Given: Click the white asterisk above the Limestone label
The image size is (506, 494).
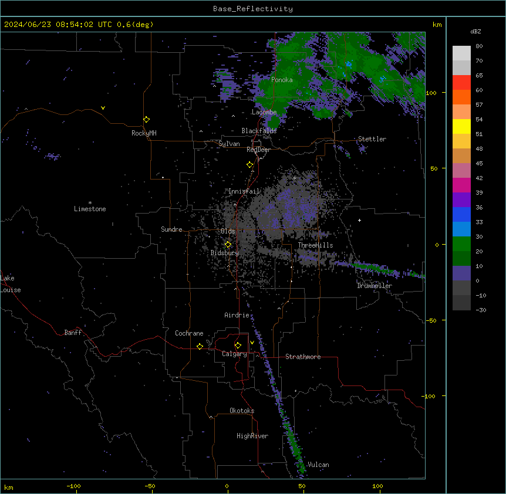Looking at the screenshot, I should [90, 203].
